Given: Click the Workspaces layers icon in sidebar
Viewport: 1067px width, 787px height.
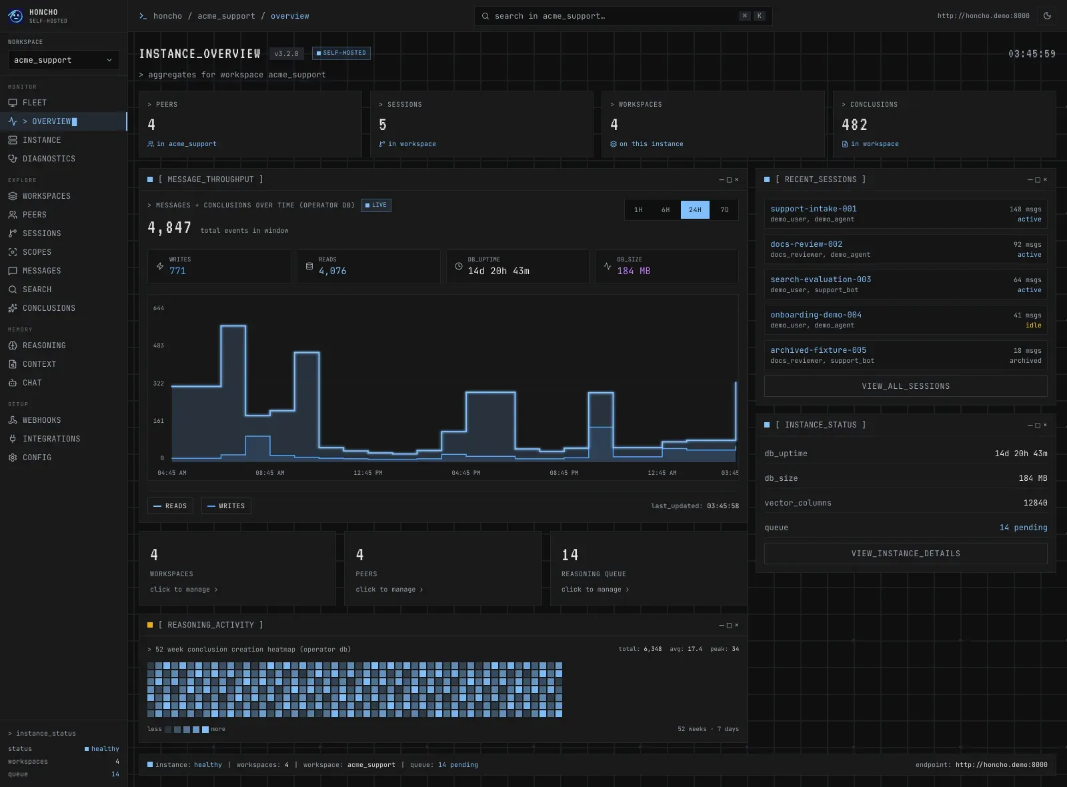Looking at the screenshot, I should click(x=13, y=196).
